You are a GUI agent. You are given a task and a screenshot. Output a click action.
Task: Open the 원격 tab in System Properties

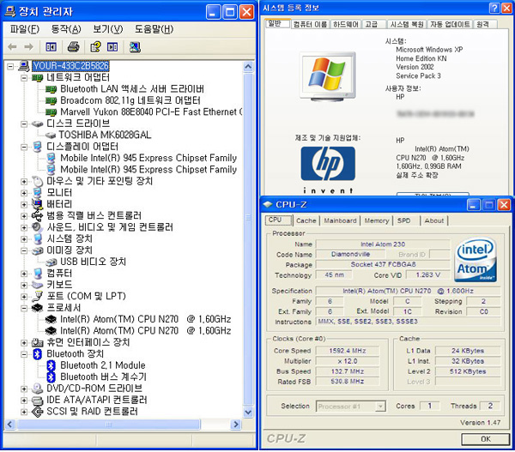(484, 24)
